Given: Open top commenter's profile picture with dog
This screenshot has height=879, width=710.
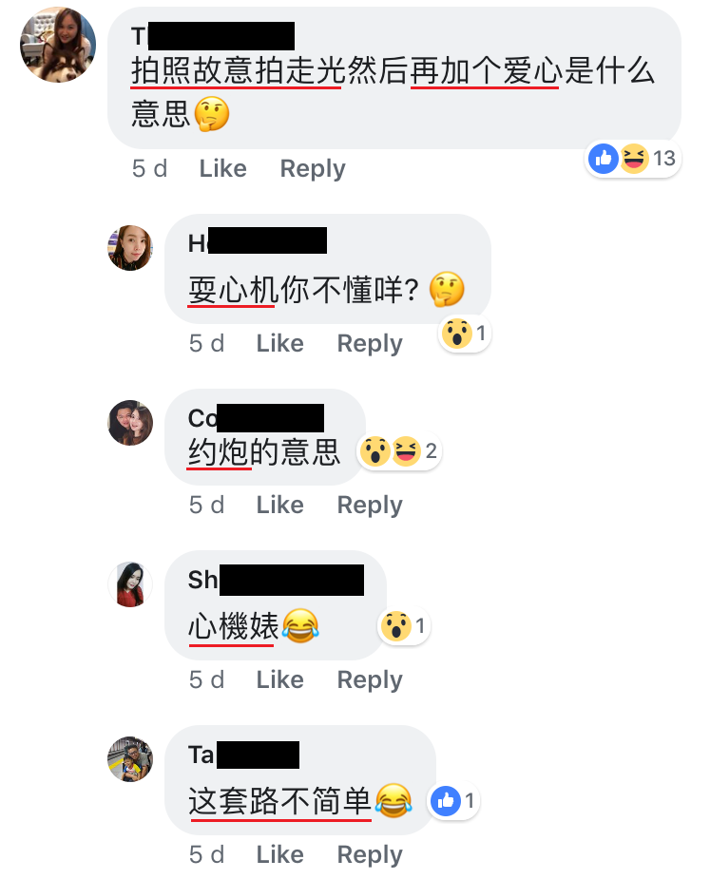Looking at the screenshot, I should click(x=58, y=45).
